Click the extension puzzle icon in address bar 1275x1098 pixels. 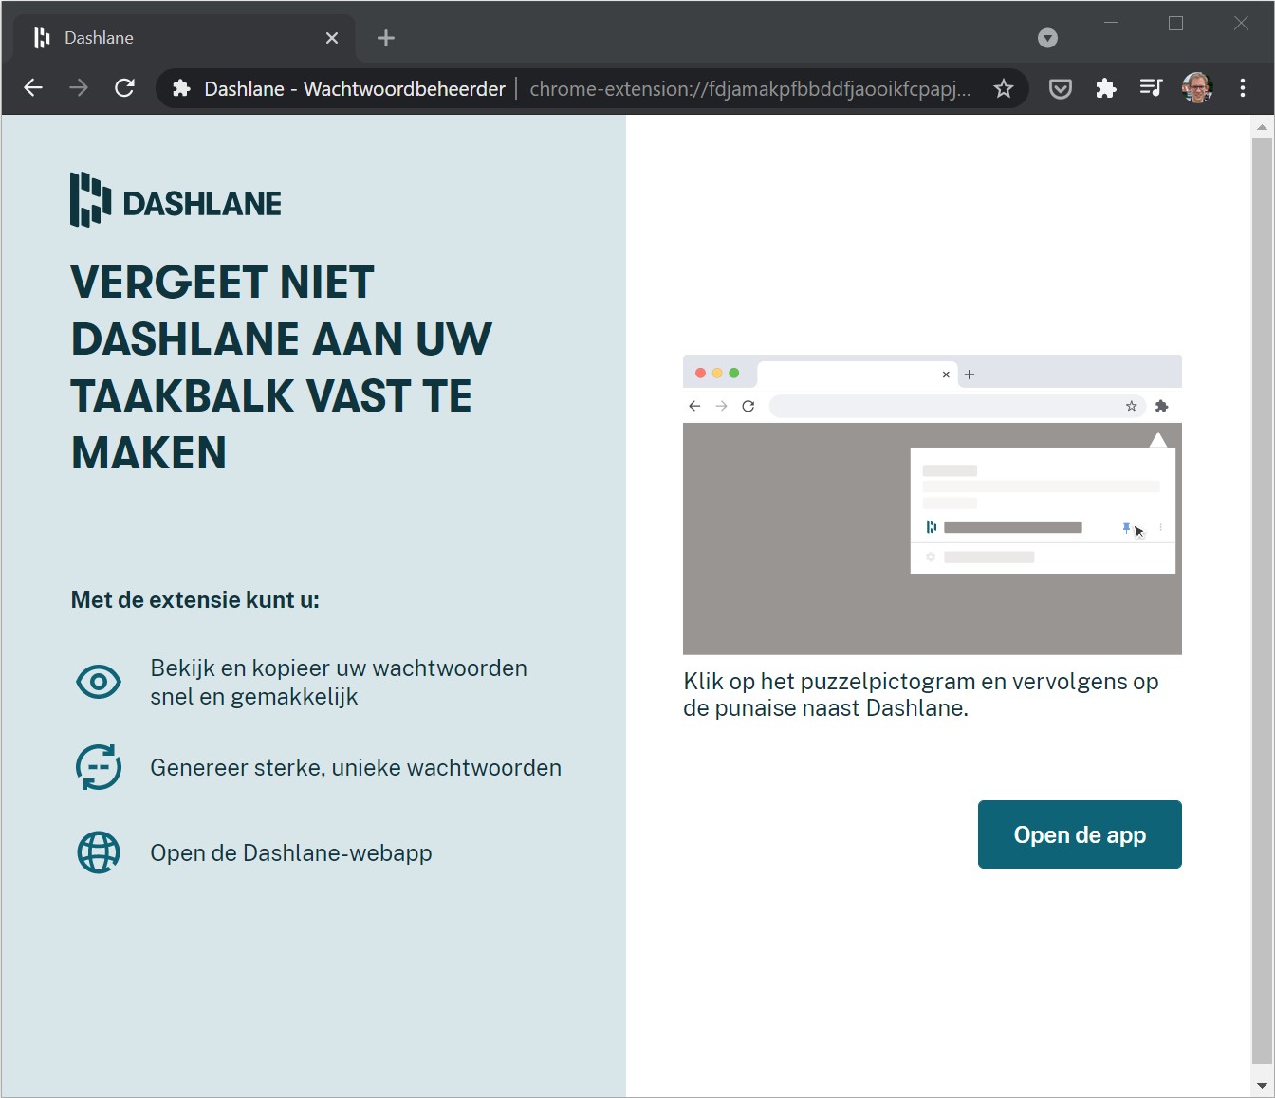click(x=181, y=88)
